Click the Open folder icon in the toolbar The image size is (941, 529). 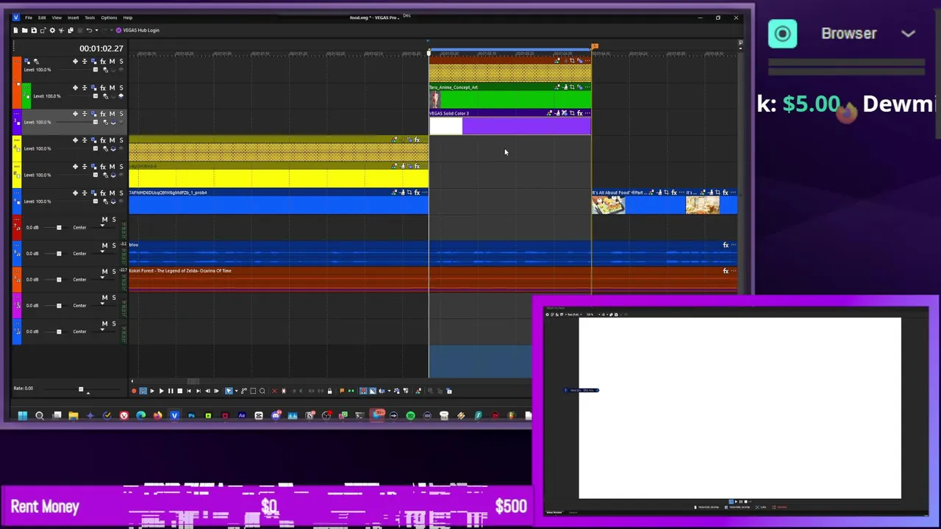[25, 30]
